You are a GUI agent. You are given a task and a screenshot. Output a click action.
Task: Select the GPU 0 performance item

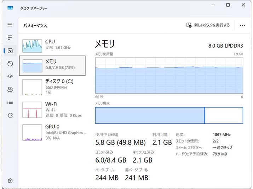pos(52,133)
